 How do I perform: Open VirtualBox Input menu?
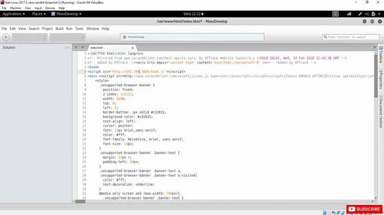(x=38, y=8)
